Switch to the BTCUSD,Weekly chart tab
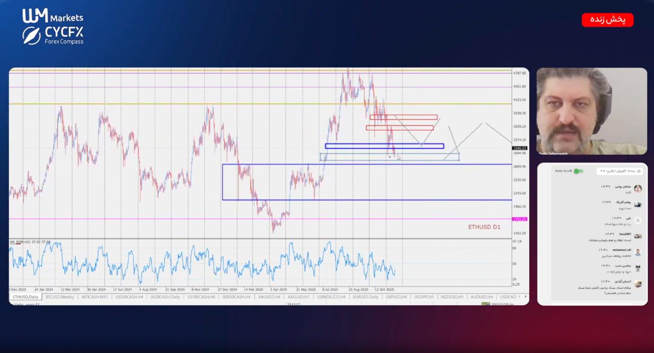This screenshot has height=353, width=654. [60, 297]
